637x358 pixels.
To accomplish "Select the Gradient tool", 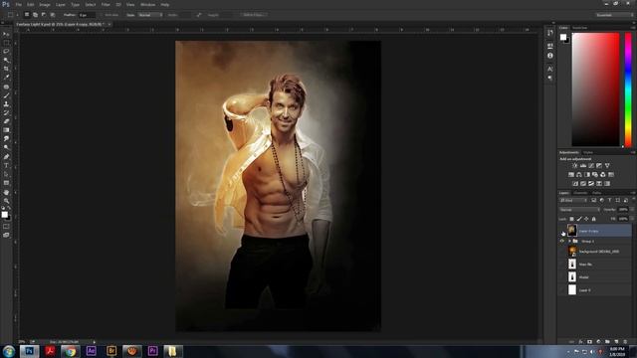I will click(x=6, y=130).
